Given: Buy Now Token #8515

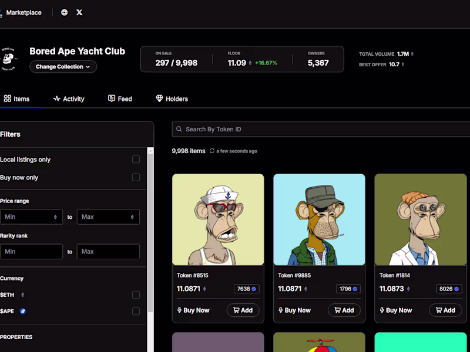Looking at the screenshot, I should click(x=193, y=310).
